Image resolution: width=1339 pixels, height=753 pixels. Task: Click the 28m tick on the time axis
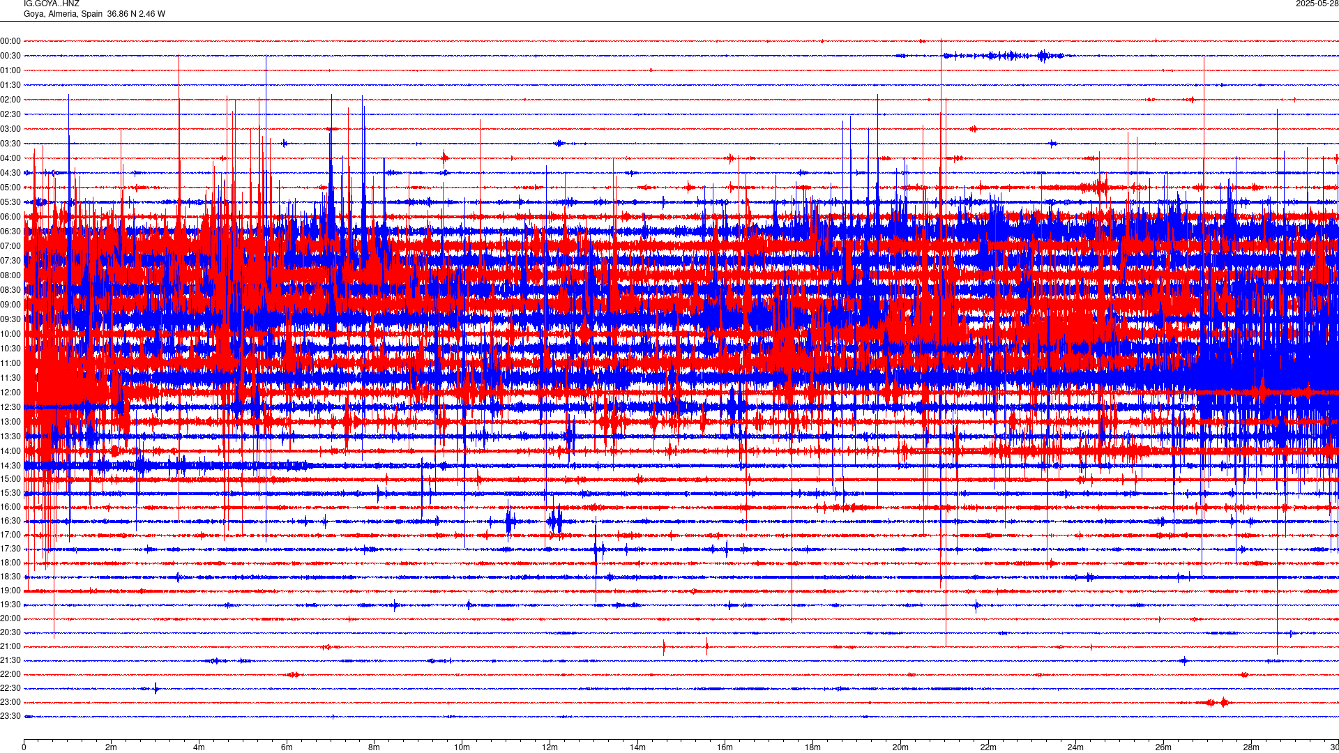tap(1251, 747)
